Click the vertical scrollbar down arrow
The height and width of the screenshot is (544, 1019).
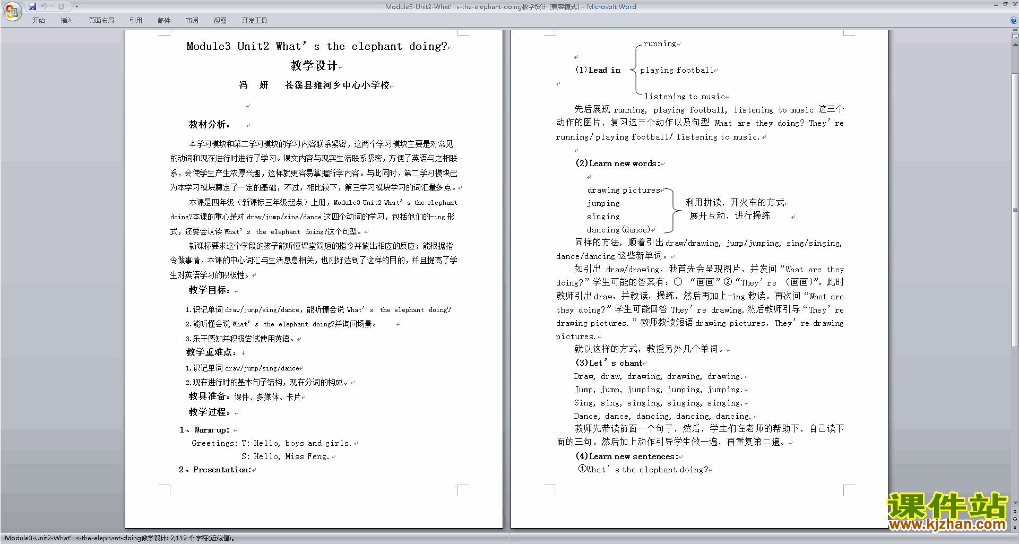[x=1015, y=503]
